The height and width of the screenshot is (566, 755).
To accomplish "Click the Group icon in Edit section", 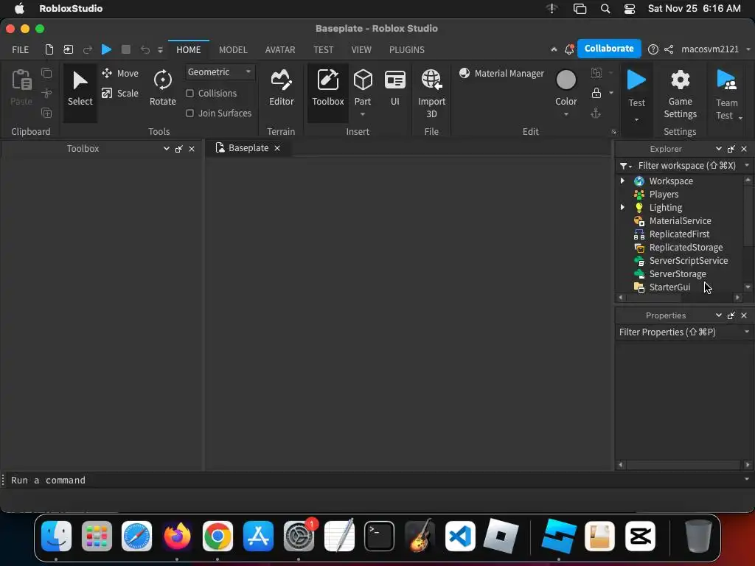I will 596,73.
